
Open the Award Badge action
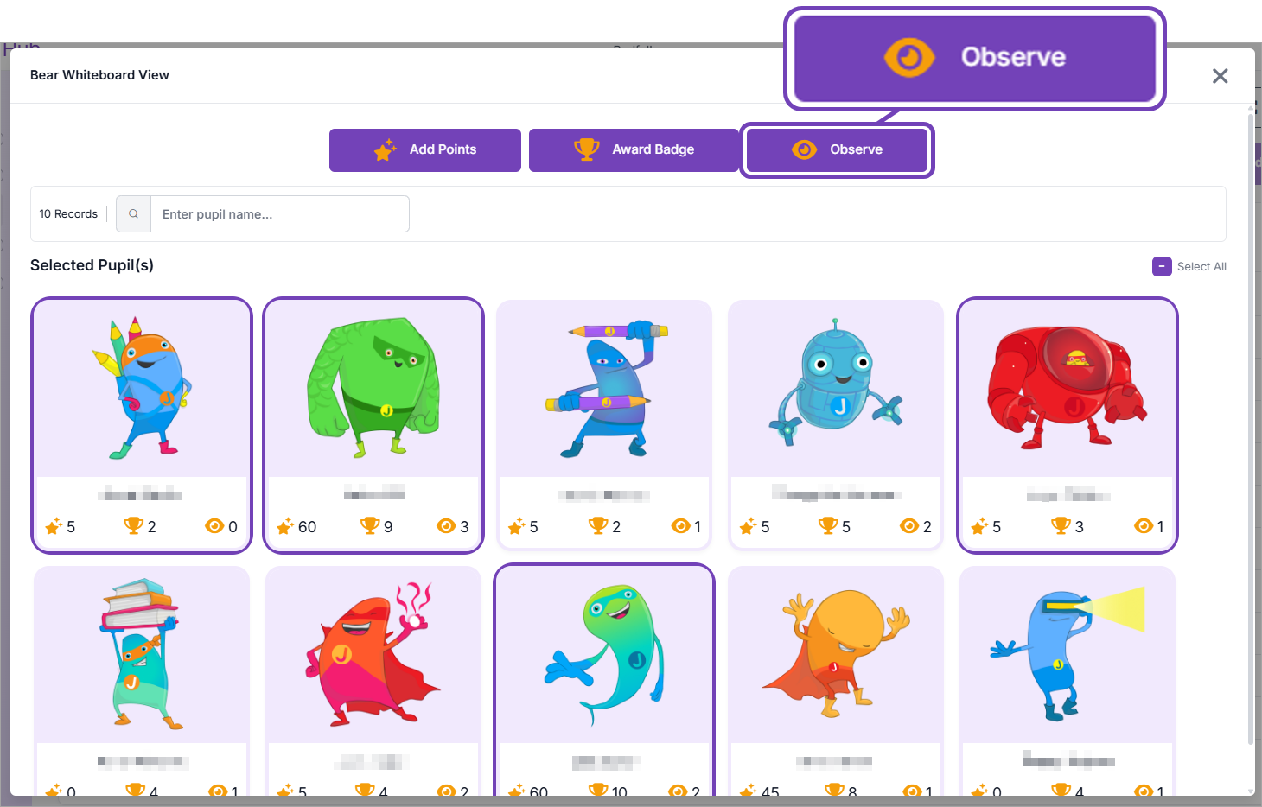tap(634, 150)
